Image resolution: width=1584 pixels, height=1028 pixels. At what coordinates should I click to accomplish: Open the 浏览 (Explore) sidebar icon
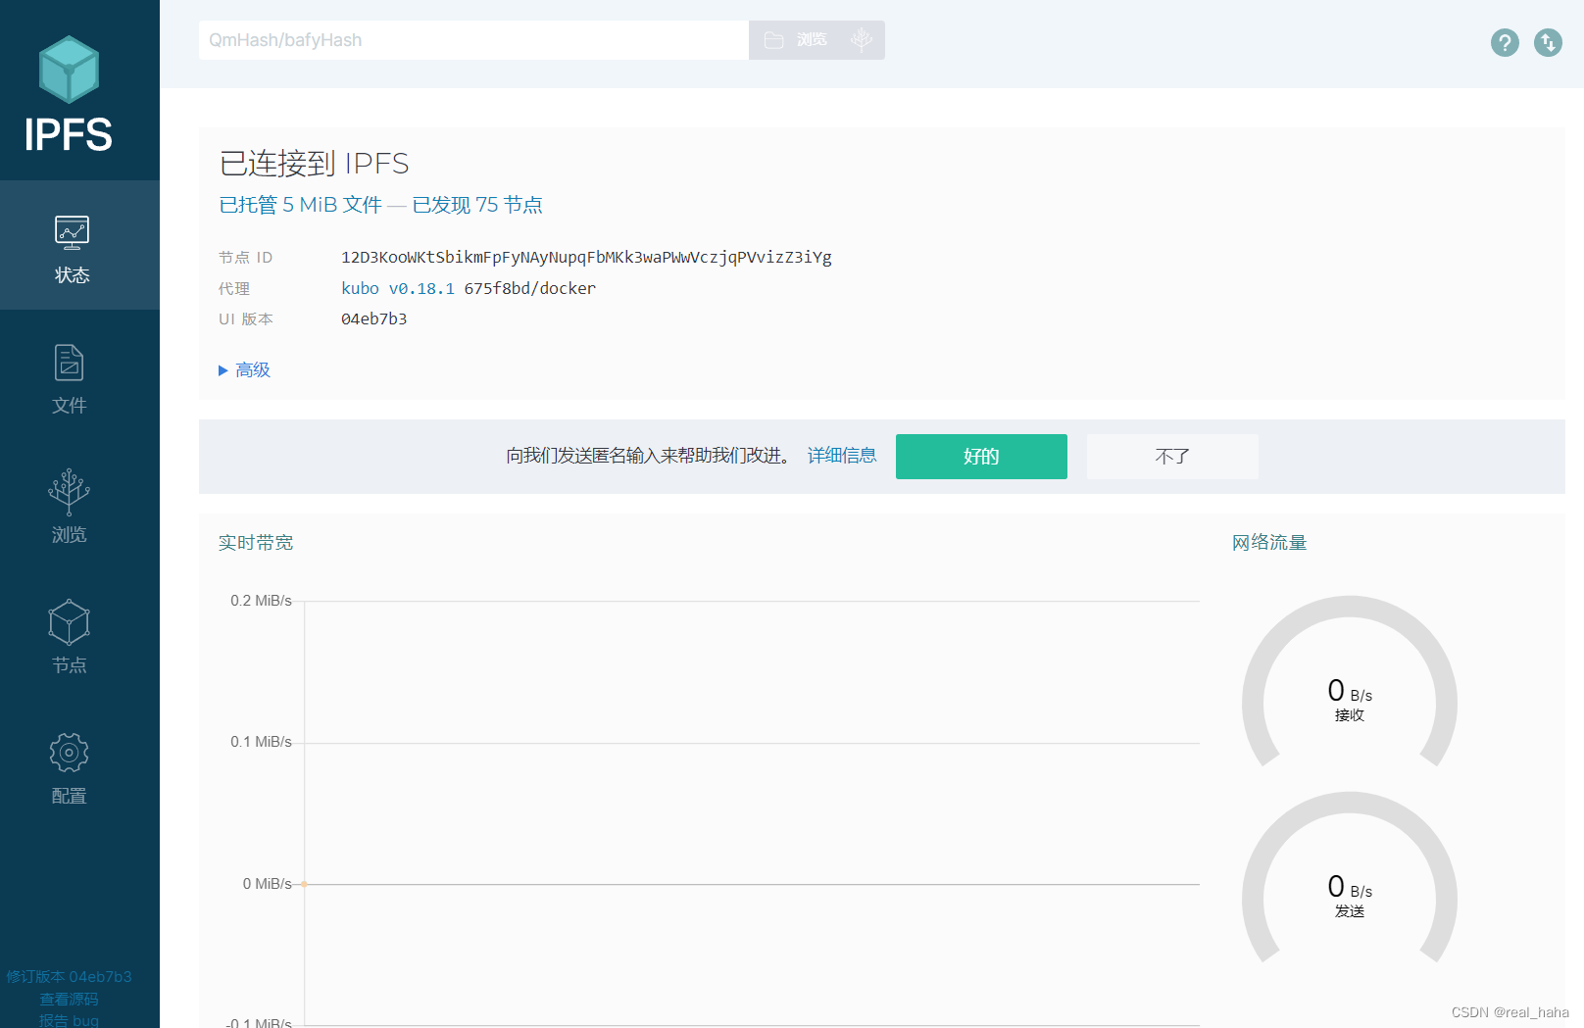[x=68, y=493]
